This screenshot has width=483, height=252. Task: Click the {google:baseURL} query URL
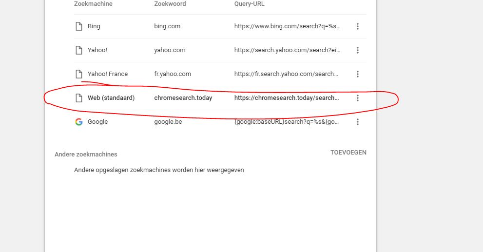pos(287,122)
